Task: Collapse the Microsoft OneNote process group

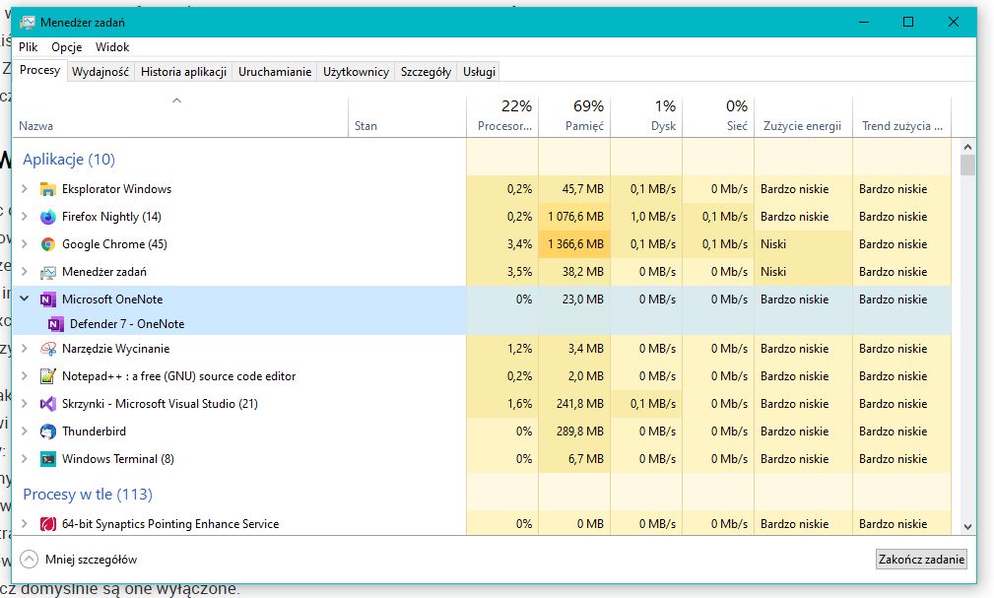Action: coord(25,299)
